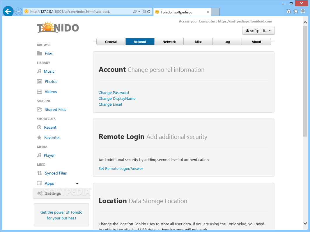Open the About tab
This screenshot has width=310, height=232.
[256, 42]
